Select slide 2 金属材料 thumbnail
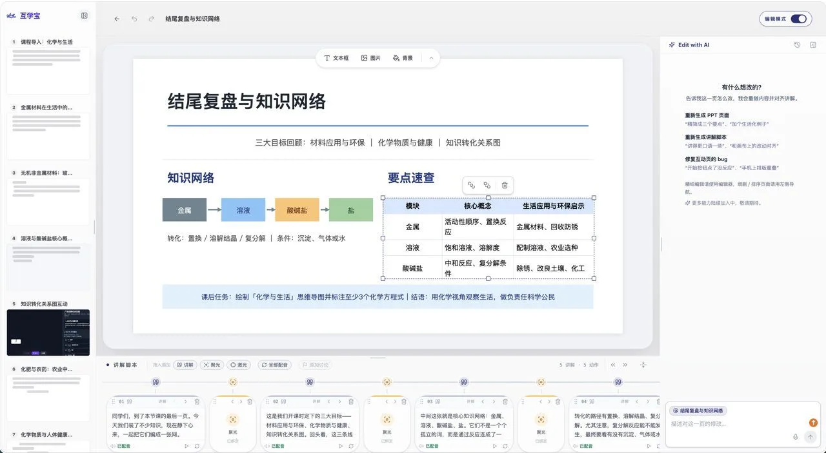 (48, 136)
